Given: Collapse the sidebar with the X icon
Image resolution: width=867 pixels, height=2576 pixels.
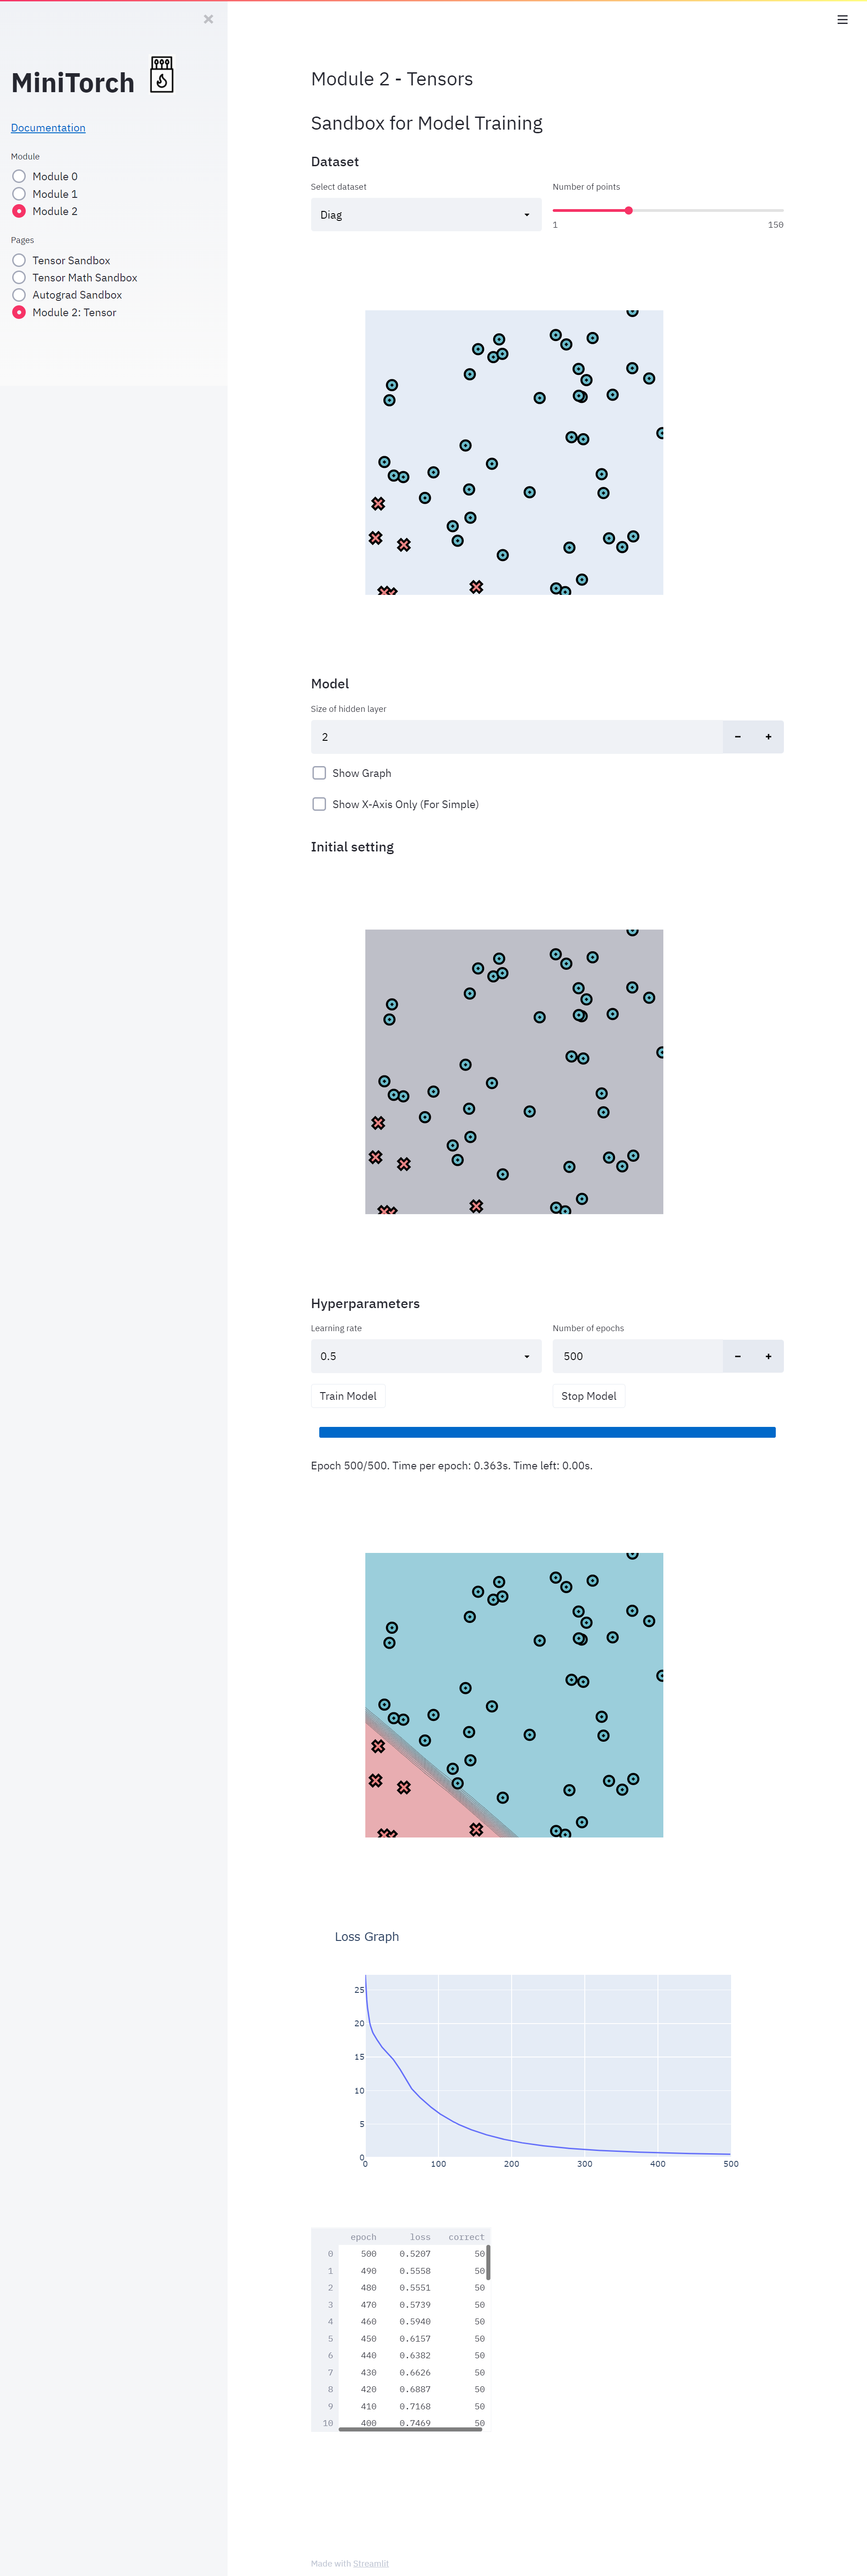Looking at the screenshot, I should pyautogui.click(x=208, y=19).
